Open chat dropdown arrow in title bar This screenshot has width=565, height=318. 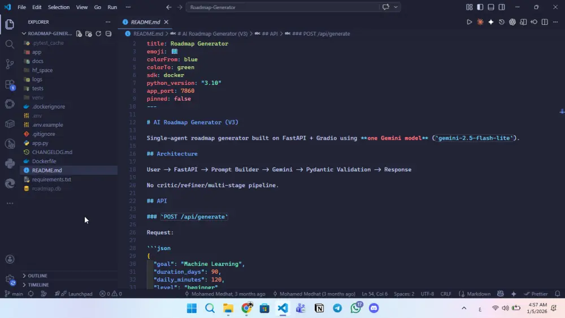pos(395,7)
